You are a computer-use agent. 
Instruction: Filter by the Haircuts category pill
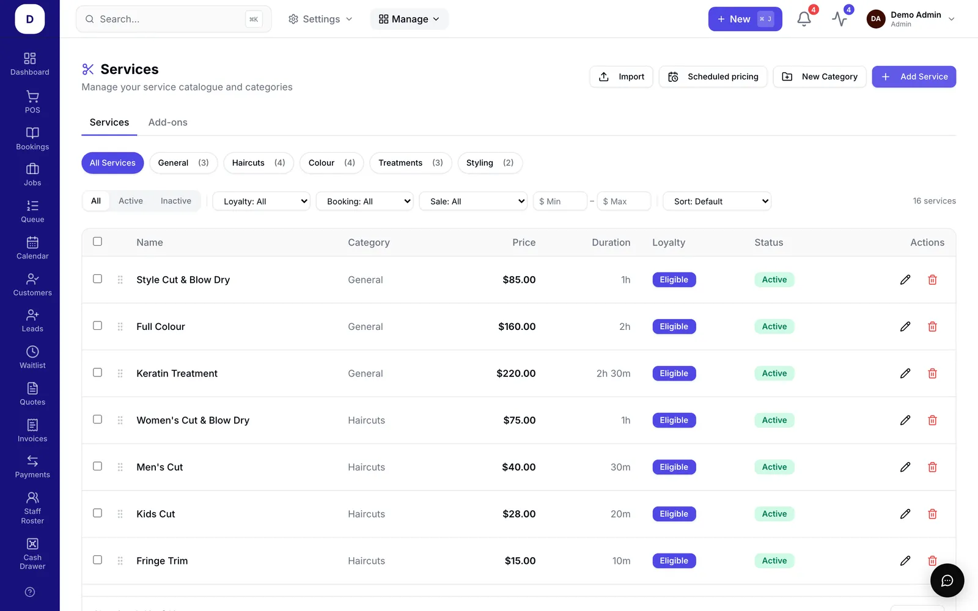tap(259, 163)
